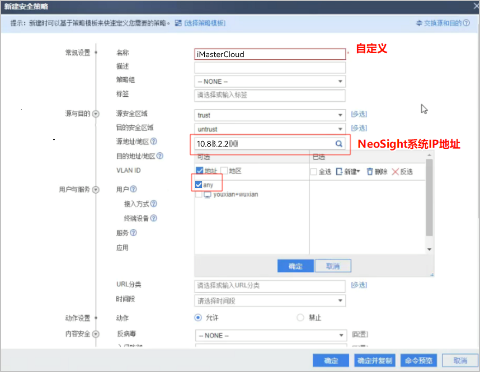The height and width of the screenshot is (372, 480).
Task: Check the select all (全选) checkbox
Action: tap(313, 172)
